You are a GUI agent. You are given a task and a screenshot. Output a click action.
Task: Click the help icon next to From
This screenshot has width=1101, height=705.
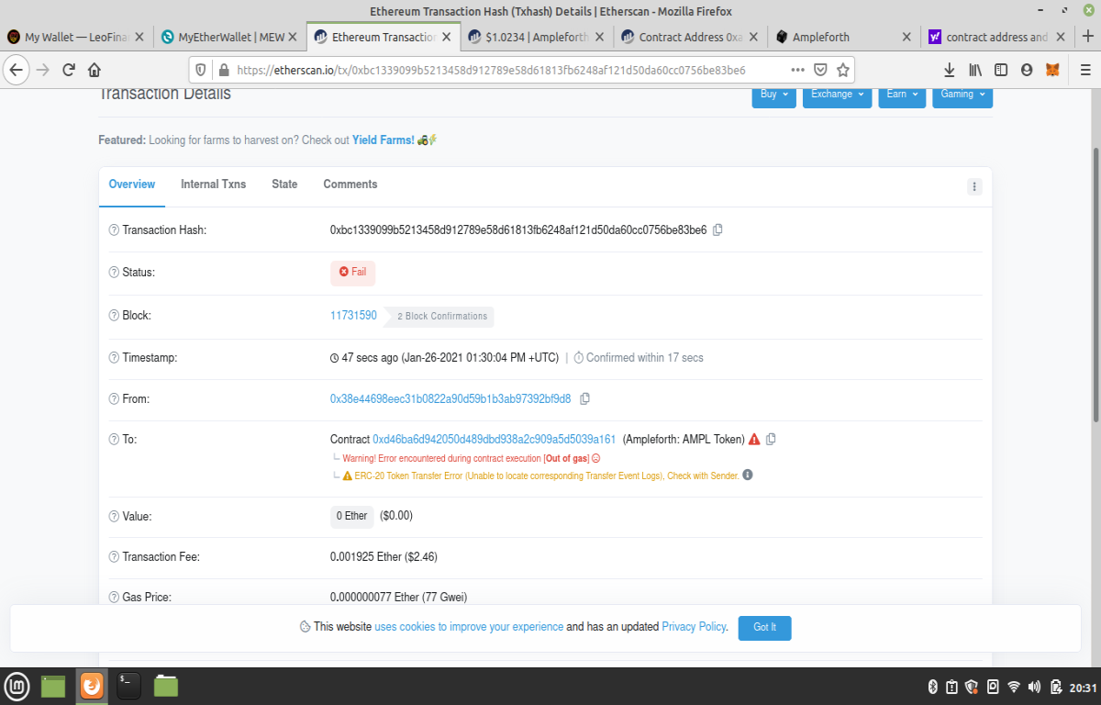[114, 399]
